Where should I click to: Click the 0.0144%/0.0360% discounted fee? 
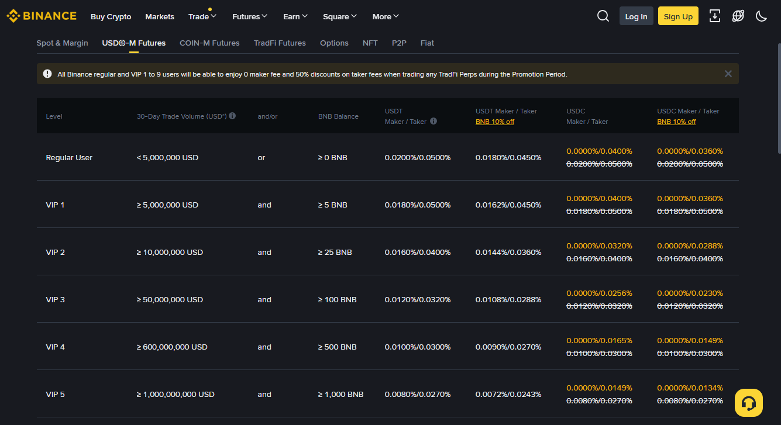coord(508,252)
